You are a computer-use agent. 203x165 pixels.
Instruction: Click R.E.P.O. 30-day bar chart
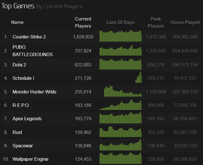pyautogui.click(x=121, y=105)
